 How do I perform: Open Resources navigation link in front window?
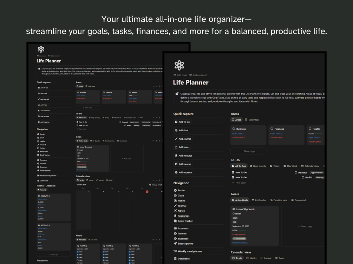coord(182,216)
